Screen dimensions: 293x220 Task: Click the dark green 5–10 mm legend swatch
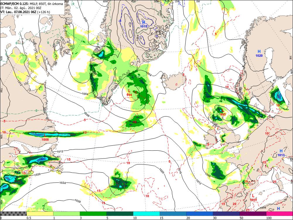tap(120, 214)
